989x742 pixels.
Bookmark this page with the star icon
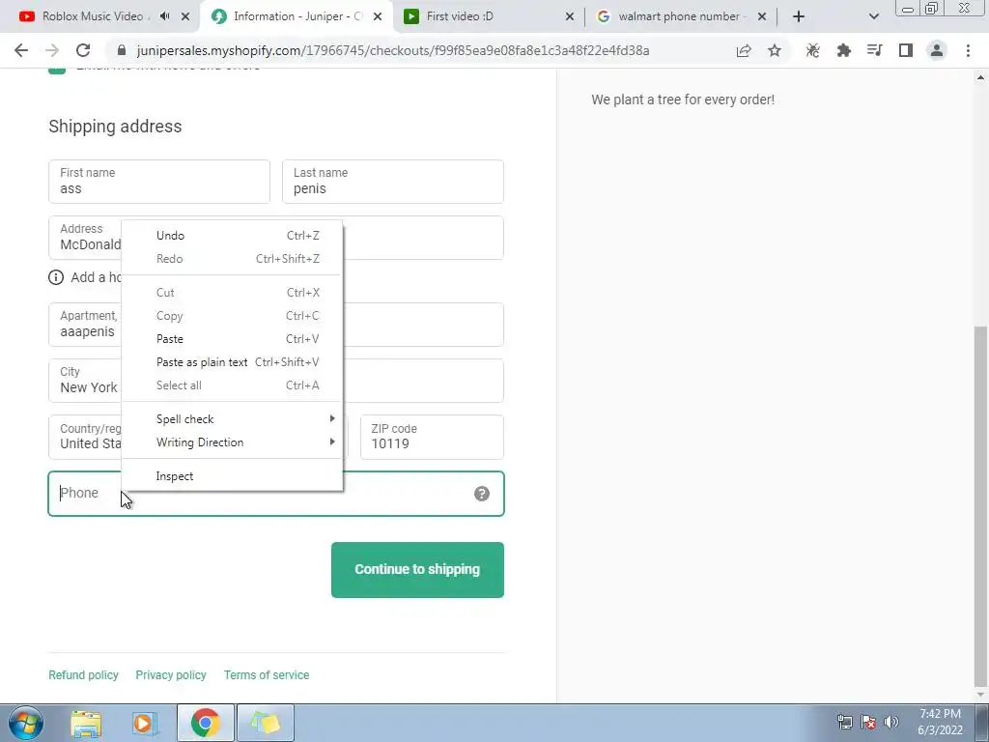(x=775, y=50)
